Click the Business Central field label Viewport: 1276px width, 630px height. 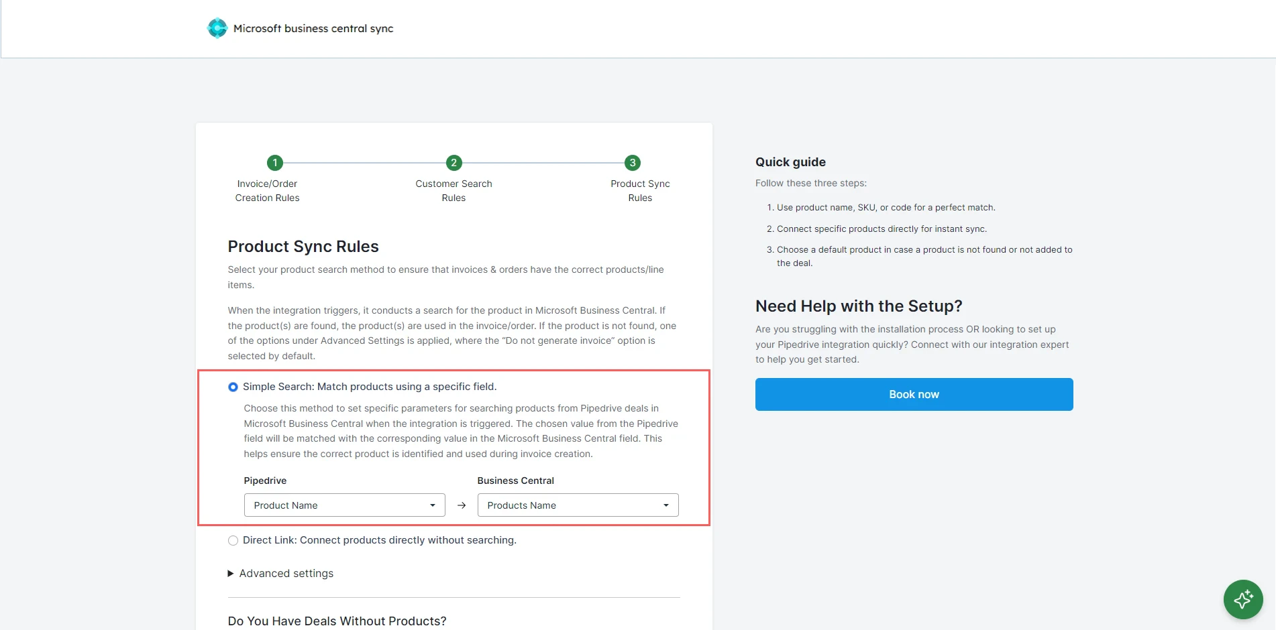pyautogui.click(x=516, y=481)
